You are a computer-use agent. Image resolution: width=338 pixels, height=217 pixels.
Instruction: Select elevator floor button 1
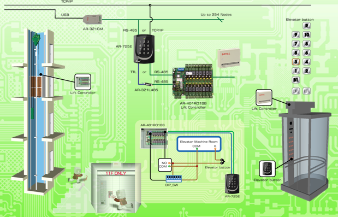click(x=296, y=71)
